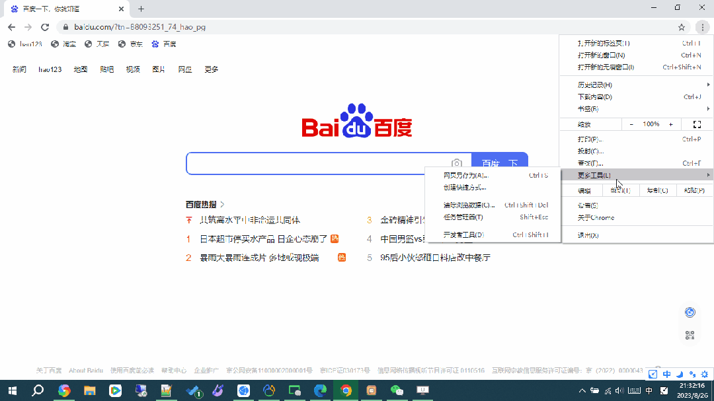Image resolution: width=714 pixels, height=401 pixels.
Task: Click the 视频 navigation link
Action: (132, 69)
